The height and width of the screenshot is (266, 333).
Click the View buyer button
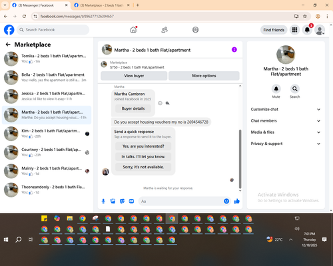[134, 76]
